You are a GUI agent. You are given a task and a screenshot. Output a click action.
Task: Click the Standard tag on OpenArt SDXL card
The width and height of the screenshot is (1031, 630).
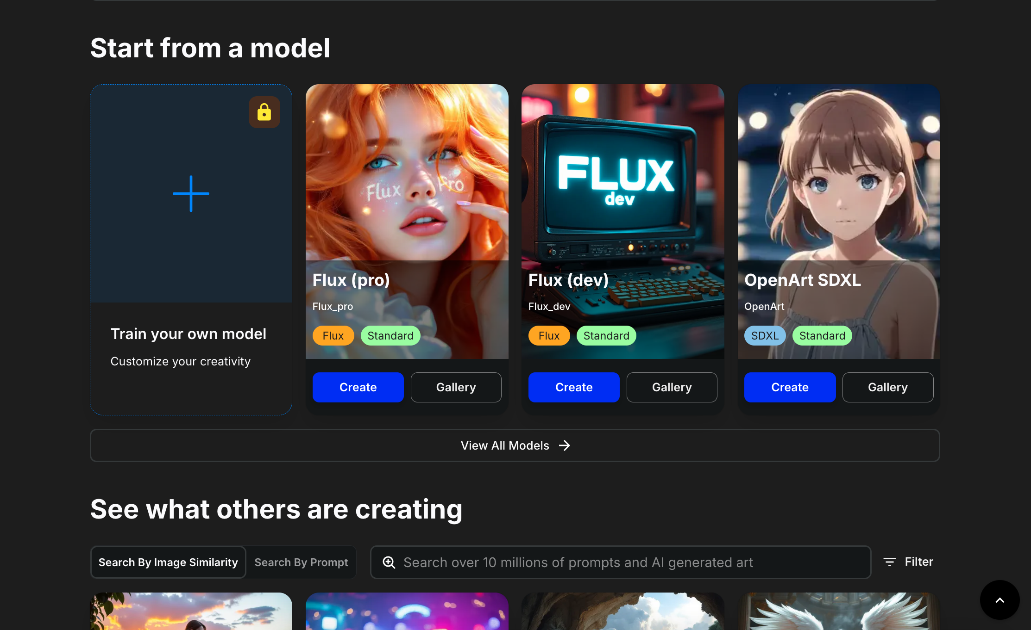[x=822, y=336]
